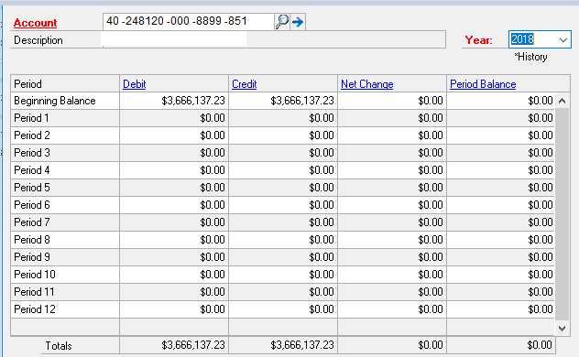The image size is (579, 357).
Task: Click the Period 3 period balance cell
Action: pos(501,153)
